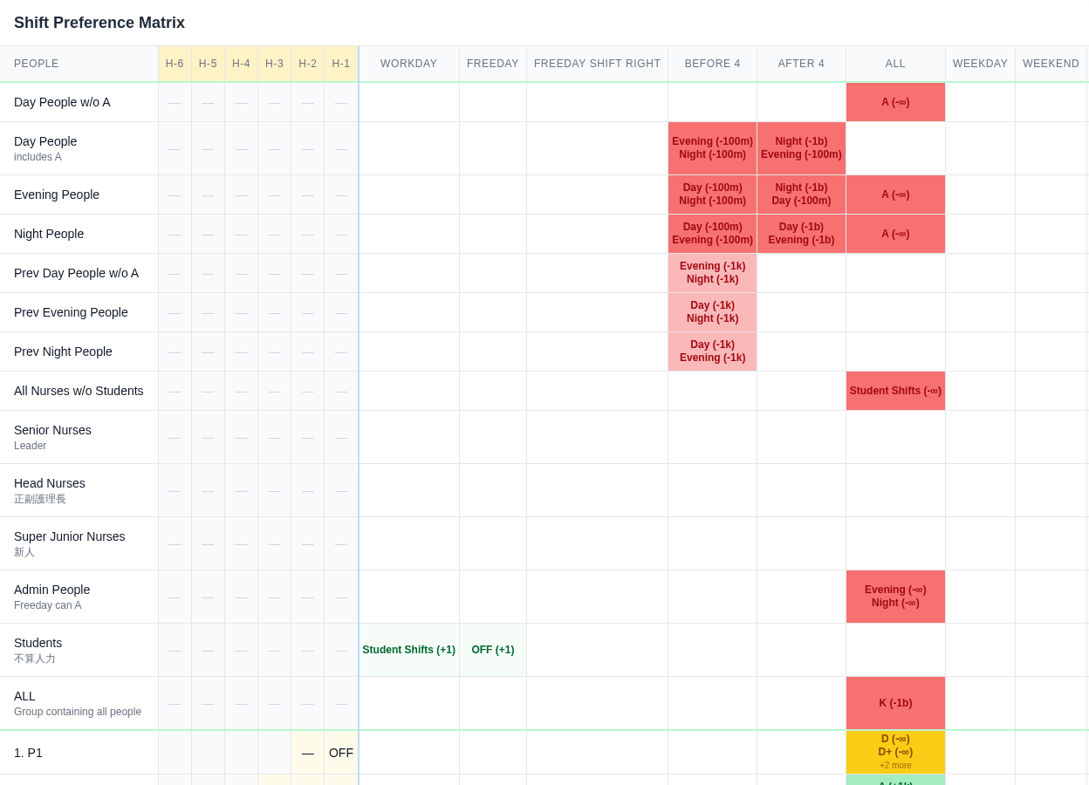
Task: Edit Evening People AFTER 4 cell
Action: point(801,195)
